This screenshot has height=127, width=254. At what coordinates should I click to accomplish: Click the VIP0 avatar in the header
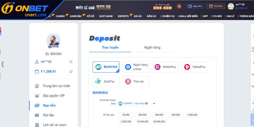tap(231, 6)
